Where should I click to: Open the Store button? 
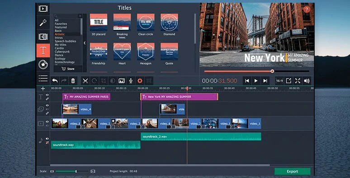[68, 69]
